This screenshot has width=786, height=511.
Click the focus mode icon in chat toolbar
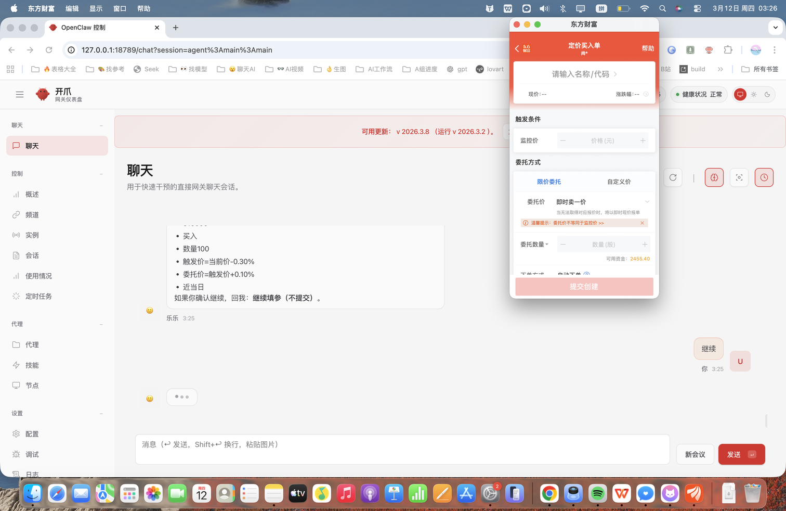[739, 177]
